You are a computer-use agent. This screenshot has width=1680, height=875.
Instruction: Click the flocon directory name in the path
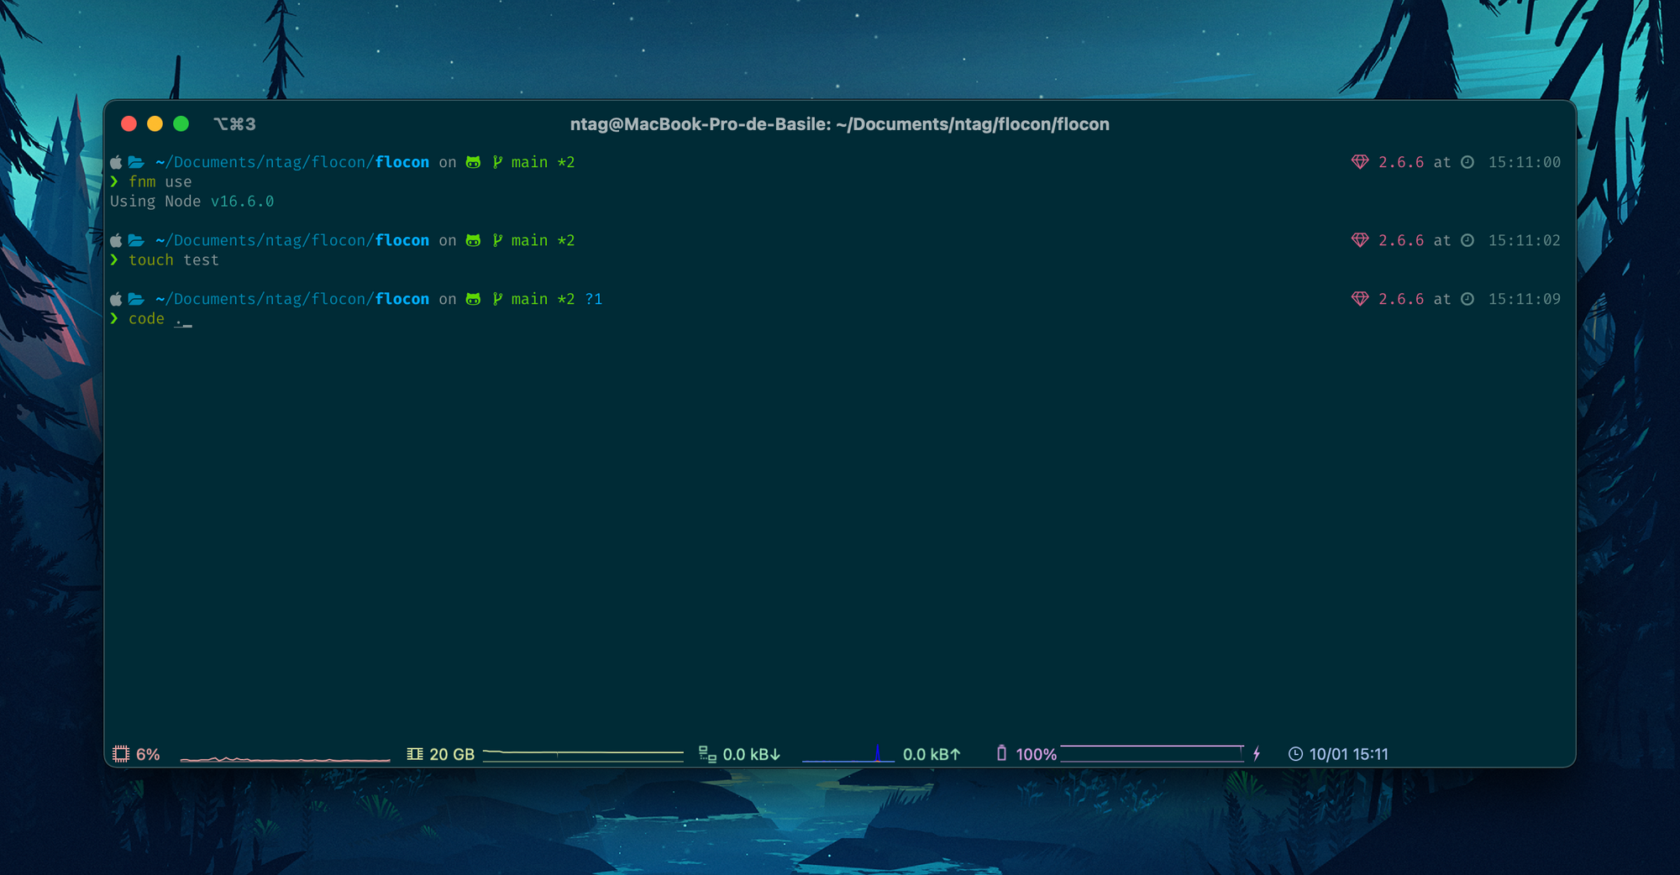[402, 161]
